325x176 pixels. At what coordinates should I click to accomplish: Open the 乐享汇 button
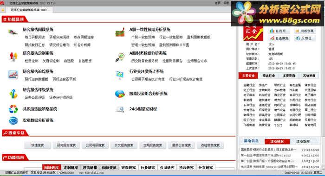click(305, 38)
